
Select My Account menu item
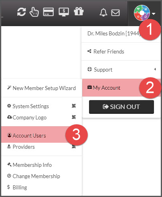pyautogui.click(x=121, y=88)
